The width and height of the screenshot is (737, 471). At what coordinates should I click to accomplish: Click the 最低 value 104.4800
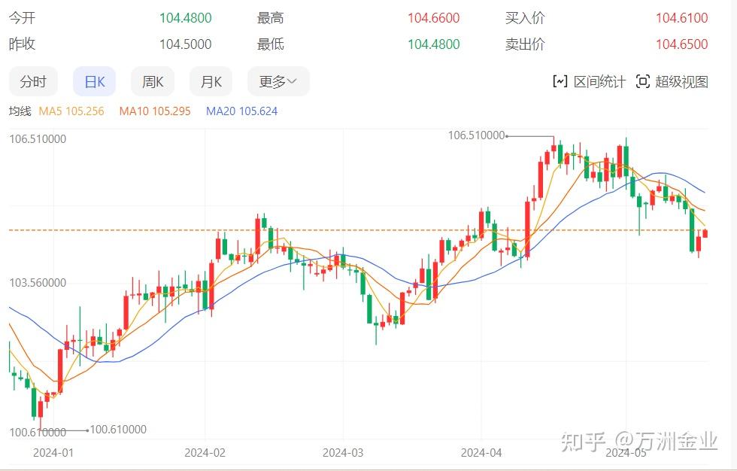[x=433, y=44]
